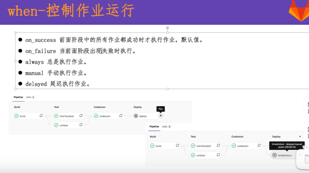
Task: Click the delayed timer icon on timedrollout
Action: 274,155
